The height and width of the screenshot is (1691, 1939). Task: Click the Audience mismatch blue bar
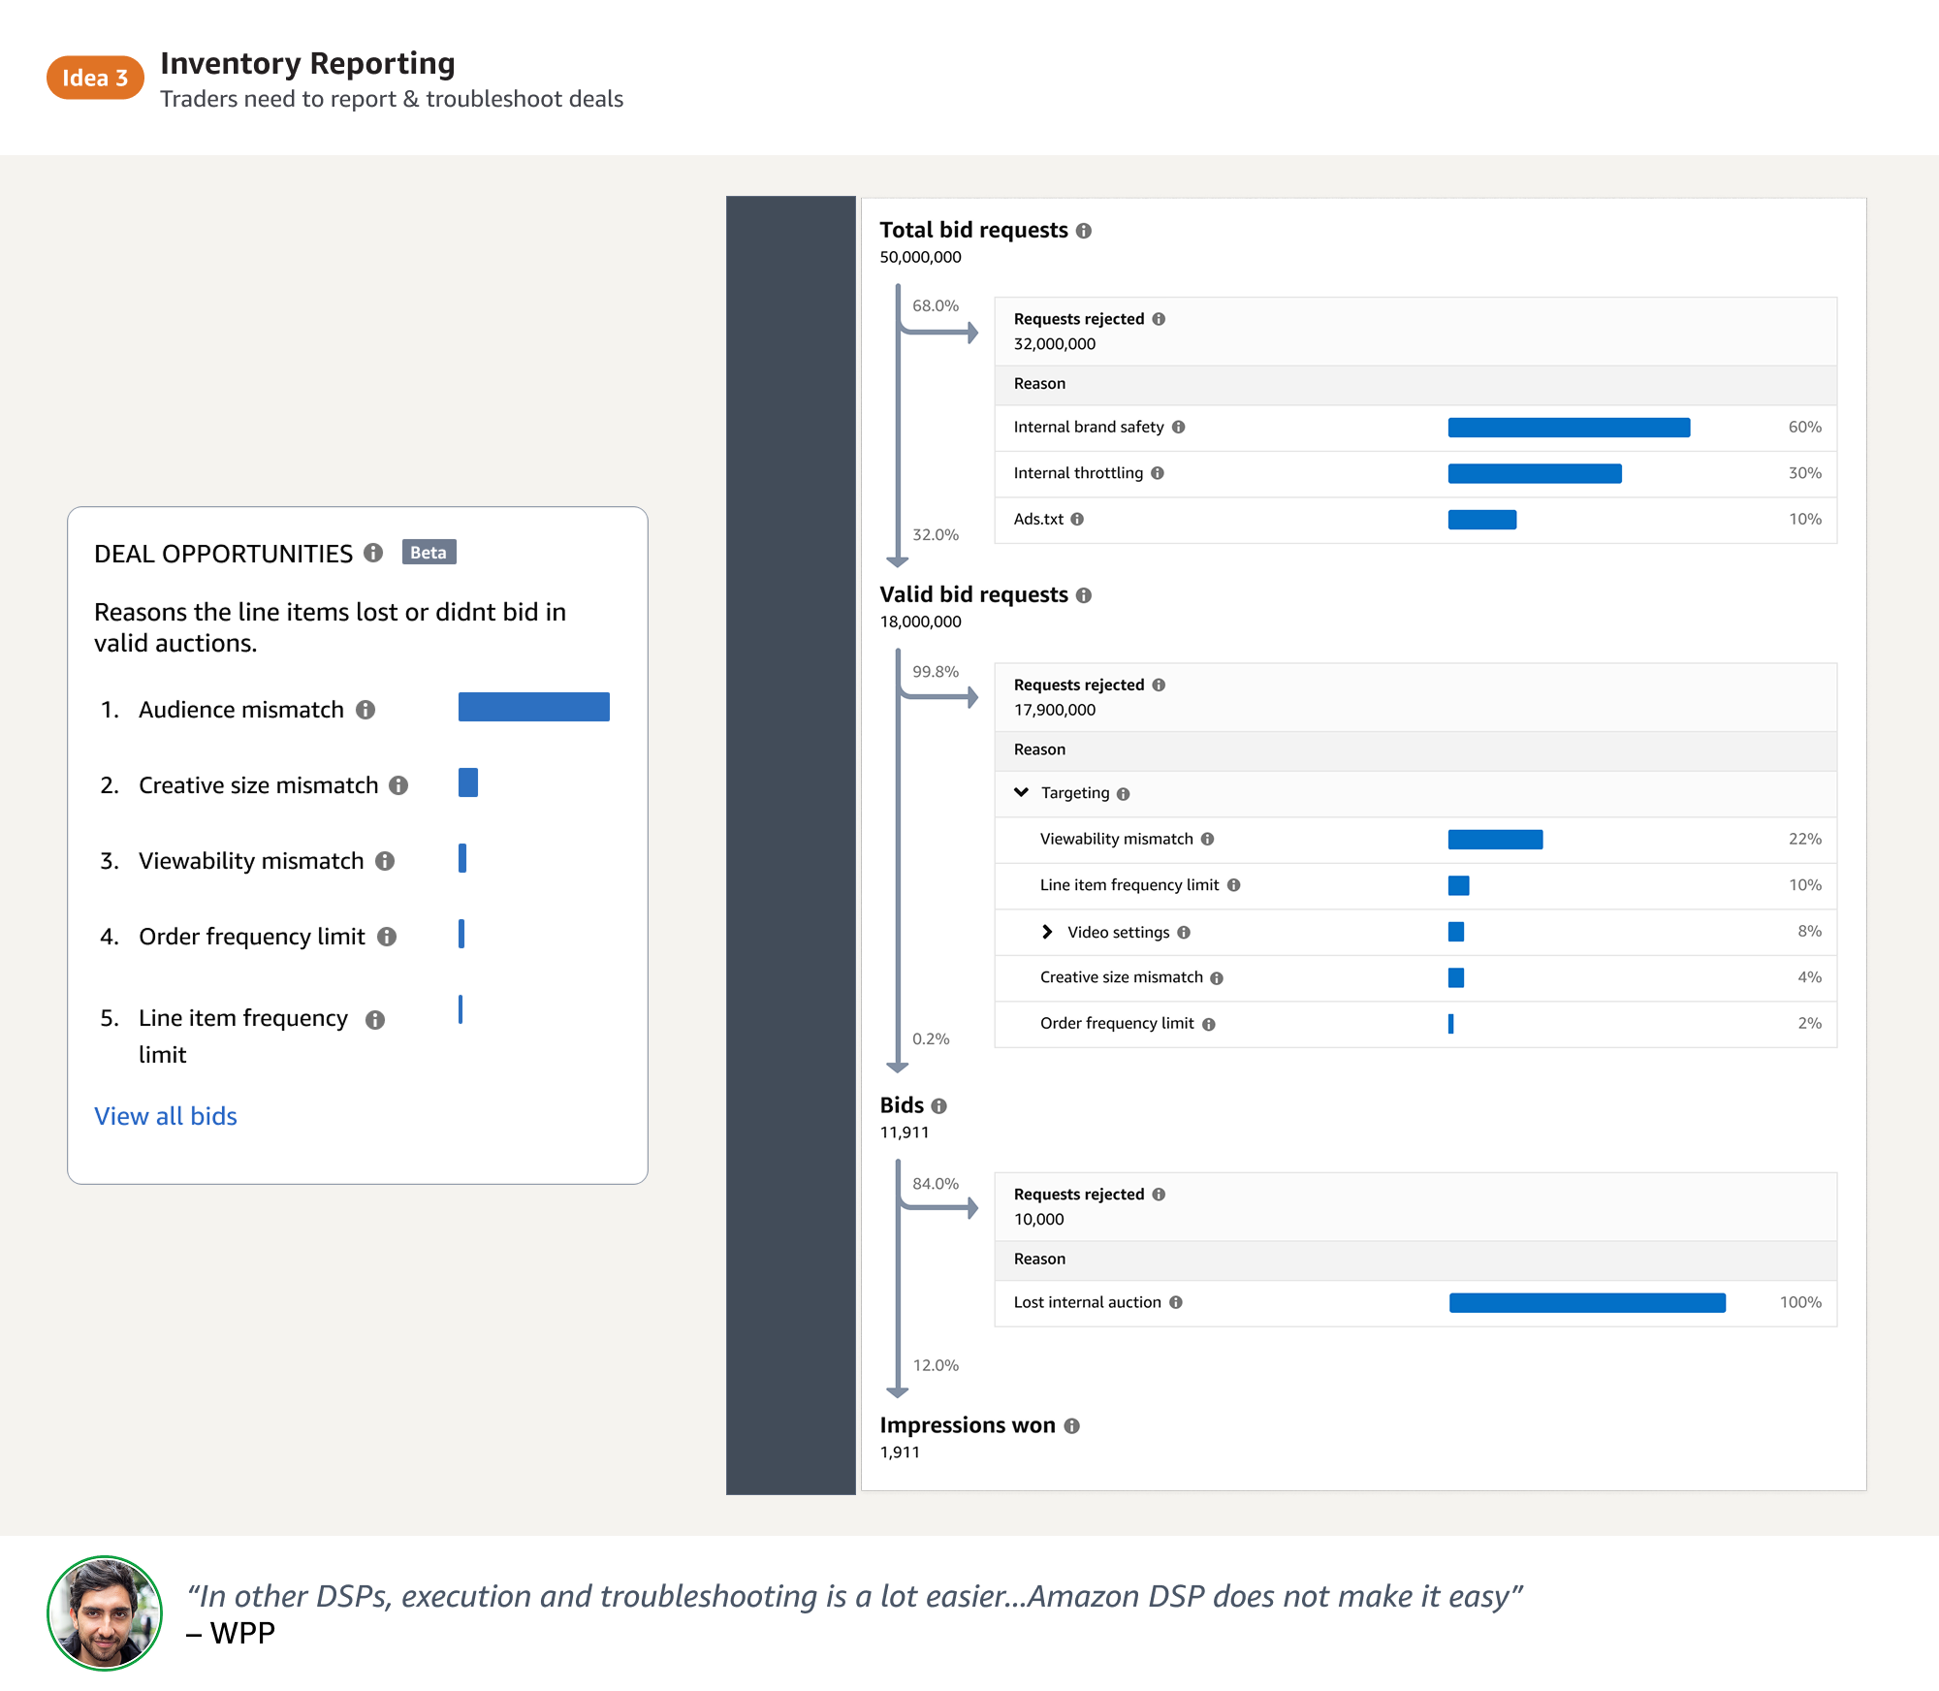click(533, 707)
